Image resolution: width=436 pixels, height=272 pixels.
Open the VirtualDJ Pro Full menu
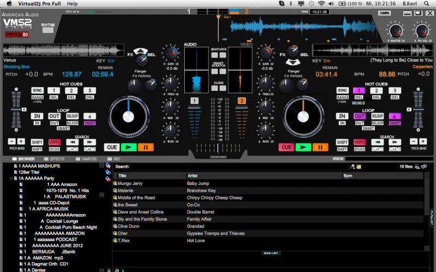point(39,4)
